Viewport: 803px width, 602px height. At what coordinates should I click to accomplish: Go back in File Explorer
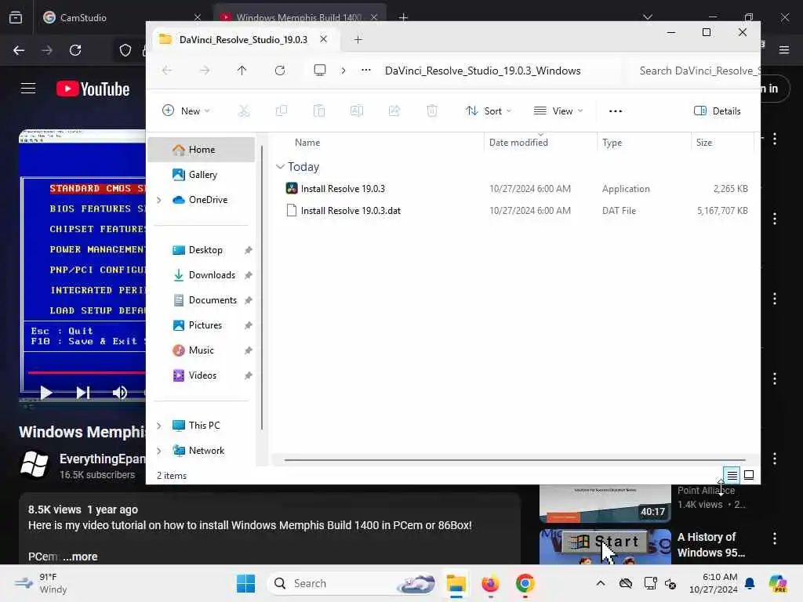tap(167, 70)
